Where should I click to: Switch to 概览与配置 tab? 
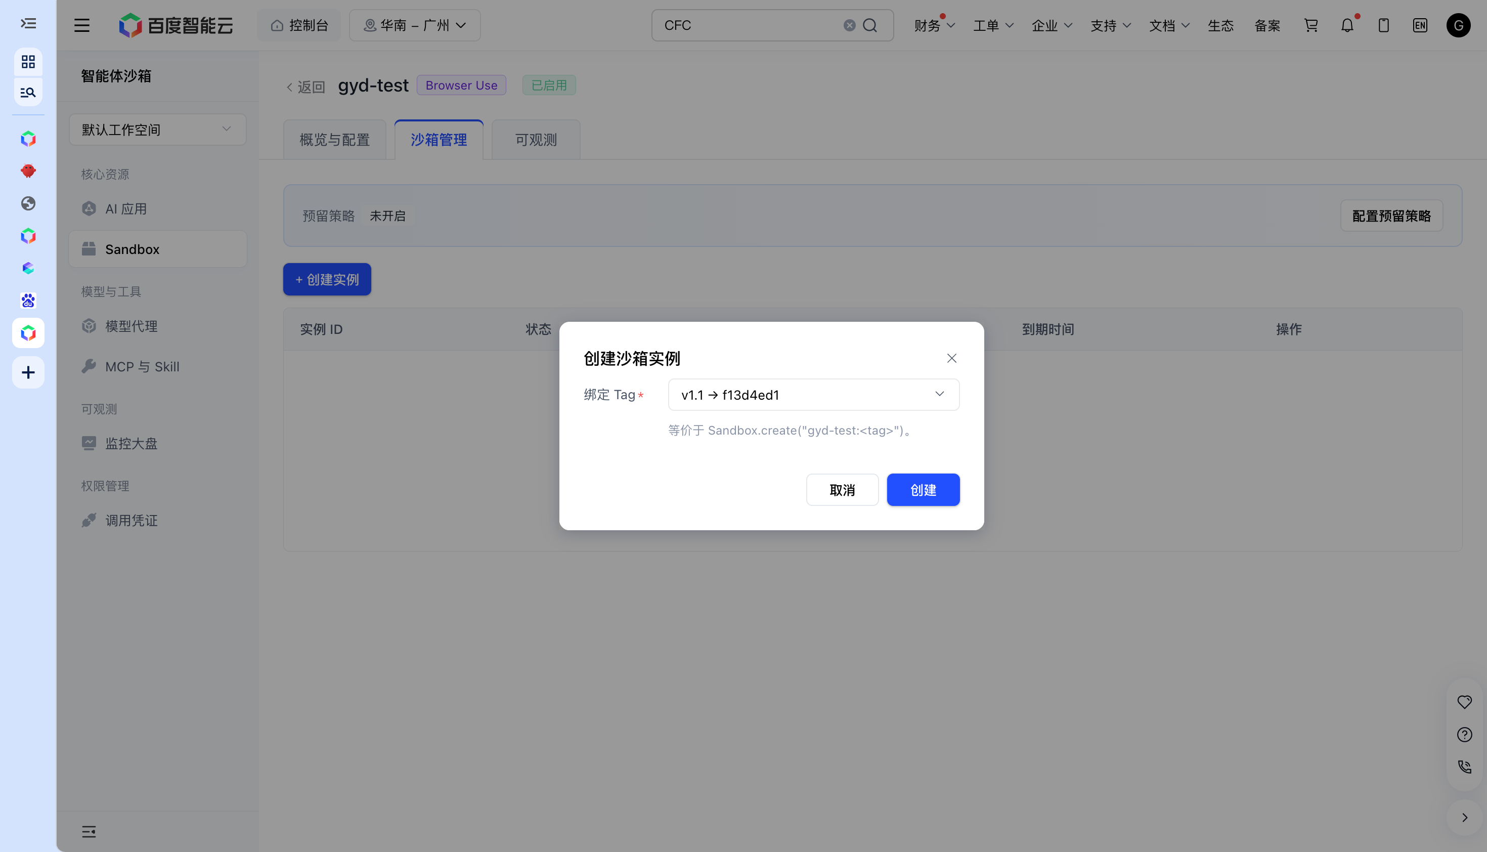point(335,140)
